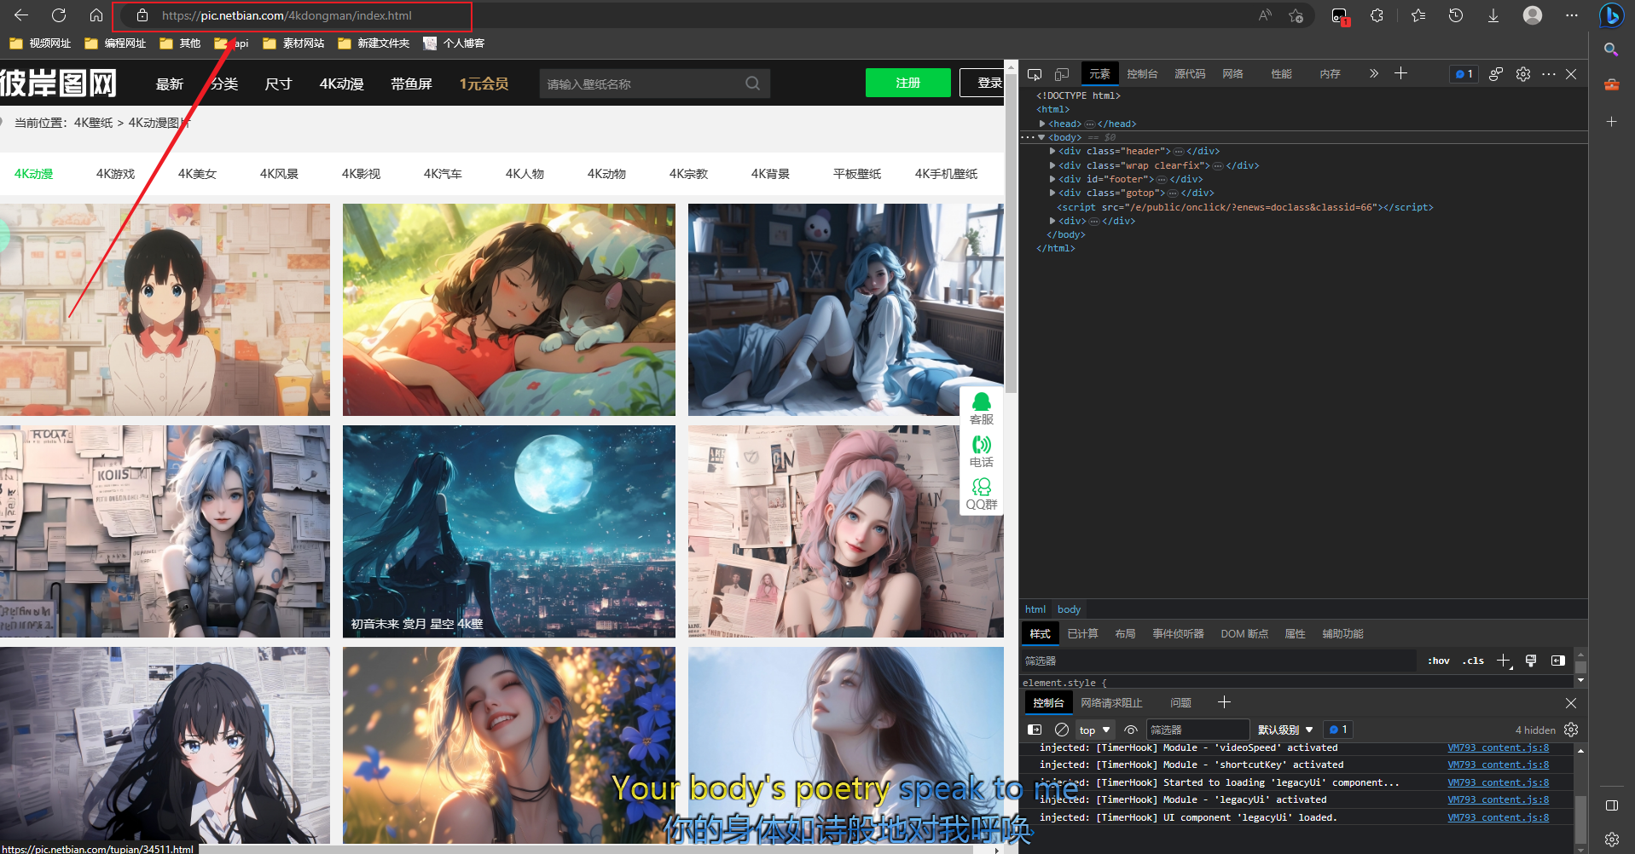This screenshot has width=1635, height=854.
Task: Clear the console output
Action: (1062, 730)
